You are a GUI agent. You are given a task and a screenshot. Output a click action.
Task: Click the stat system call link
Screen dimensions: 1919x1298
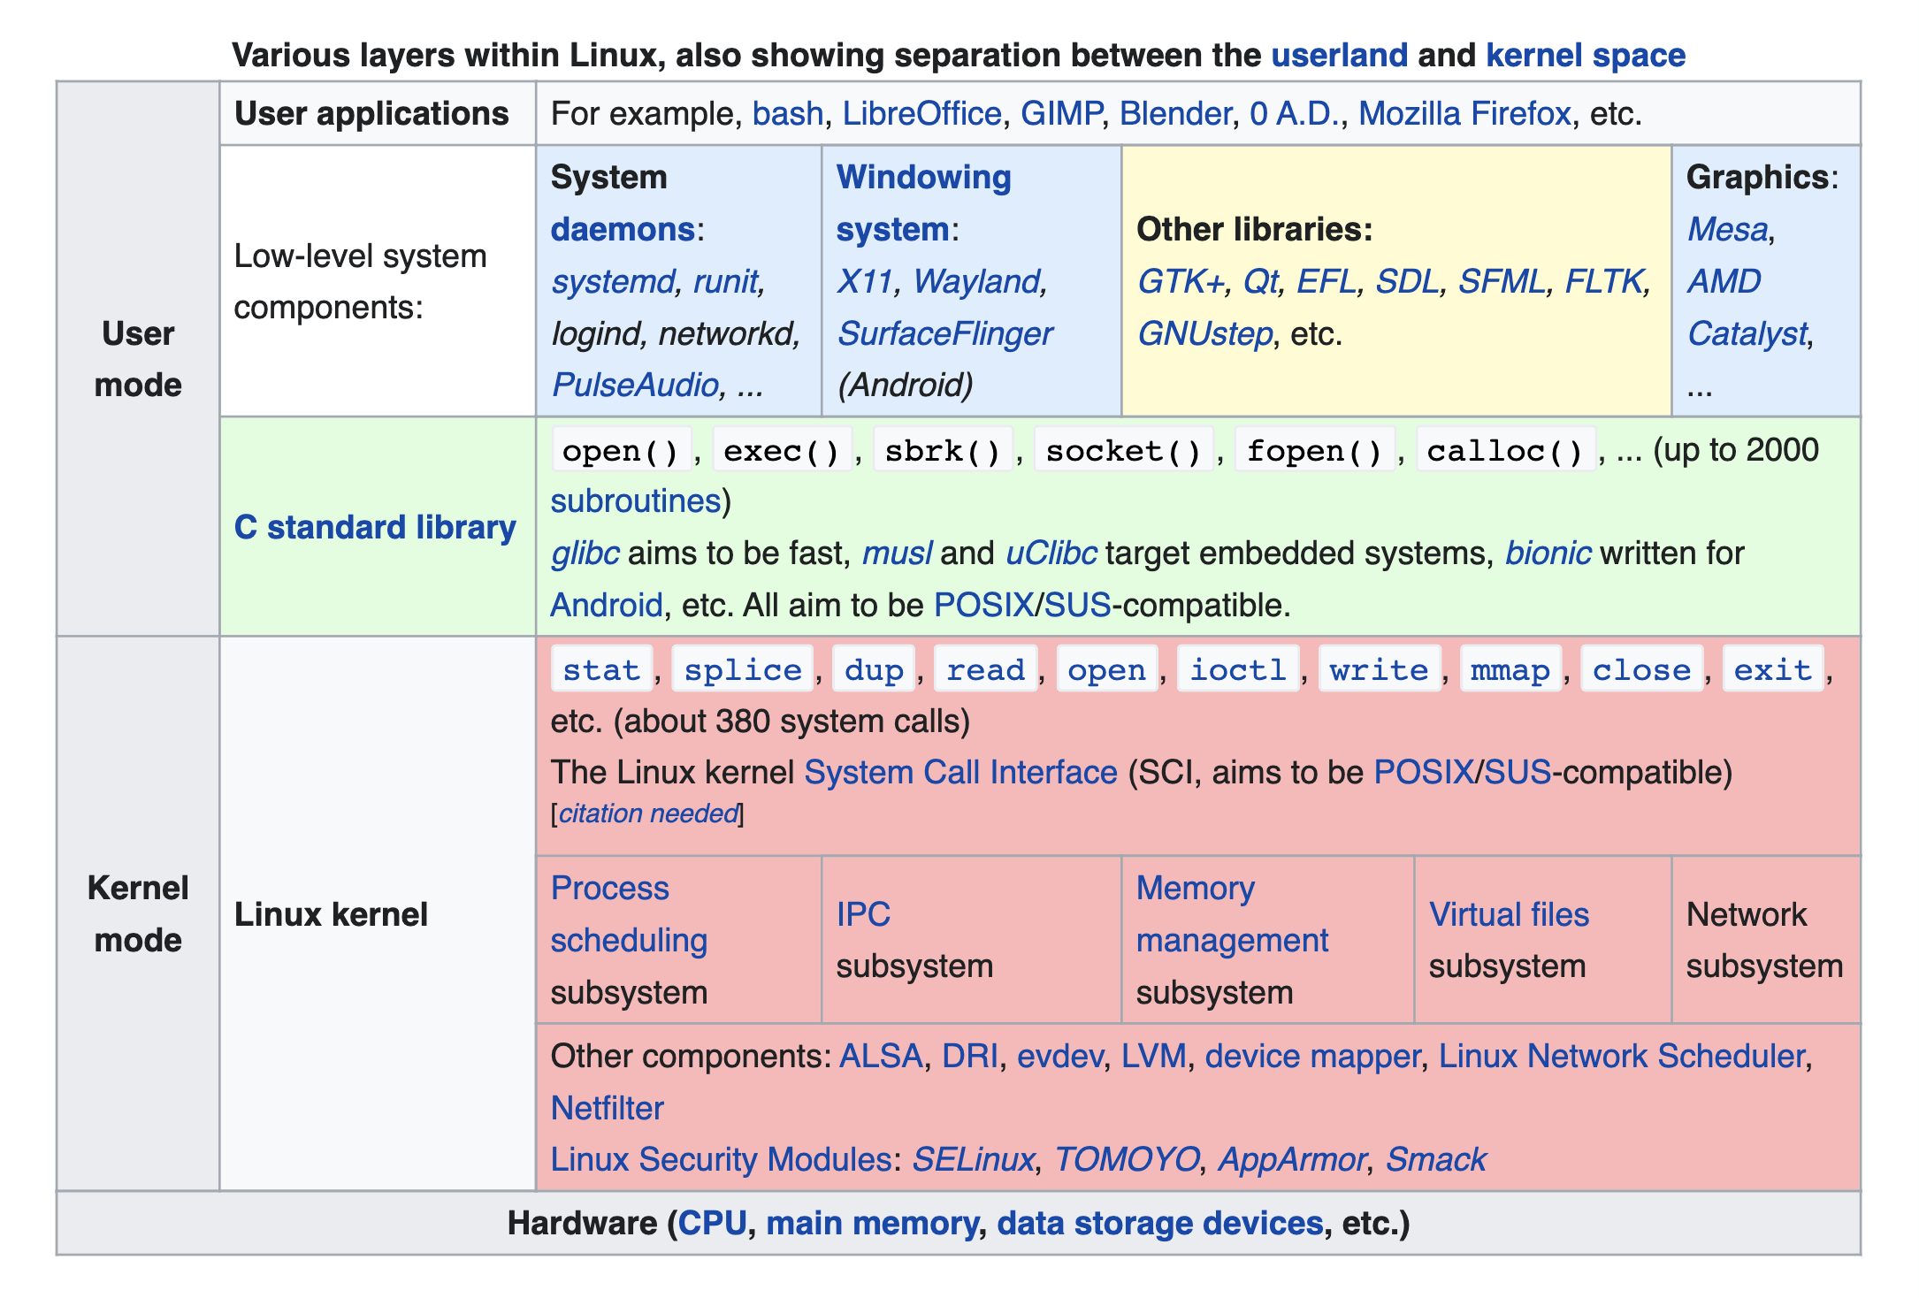601,669
